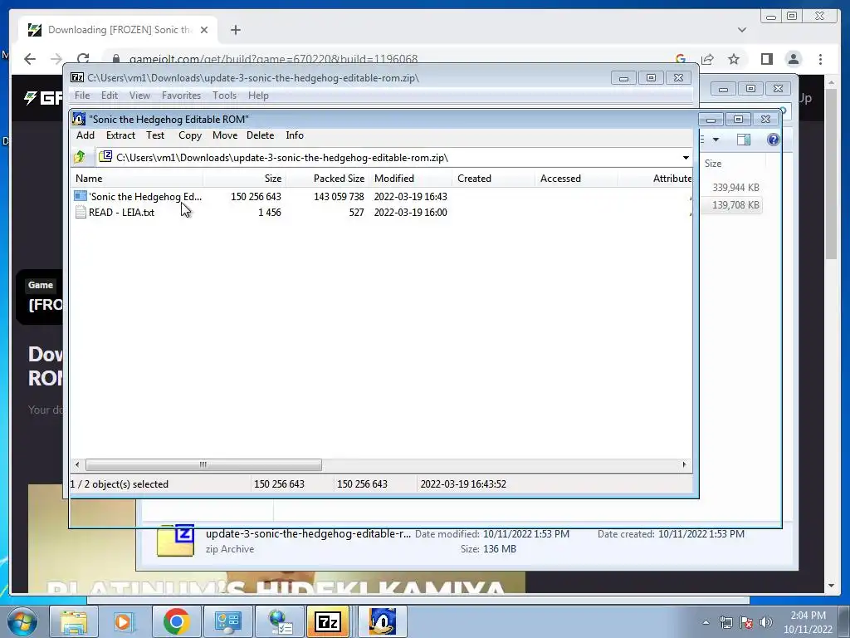Sort by the Packed Size column header
The width and height of the screenshot is (850, 638).
327,179
